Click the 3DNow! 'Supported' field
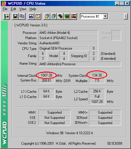The width and height of the screenshot is (131, 149). tap(105, 118)
